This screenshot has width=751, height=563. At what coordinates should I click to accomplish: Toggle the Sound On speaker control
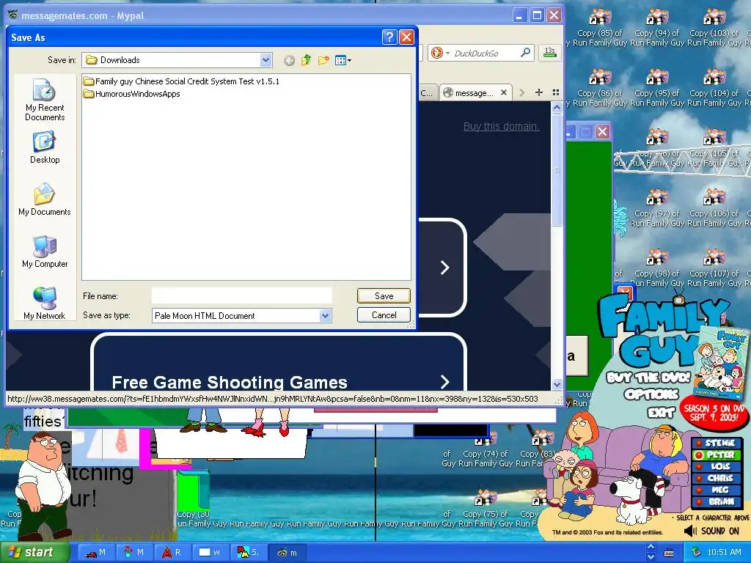(x=711, y=531)
